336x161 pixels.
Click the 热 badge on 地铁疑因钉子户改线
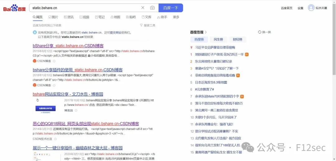tap(247, 55)
